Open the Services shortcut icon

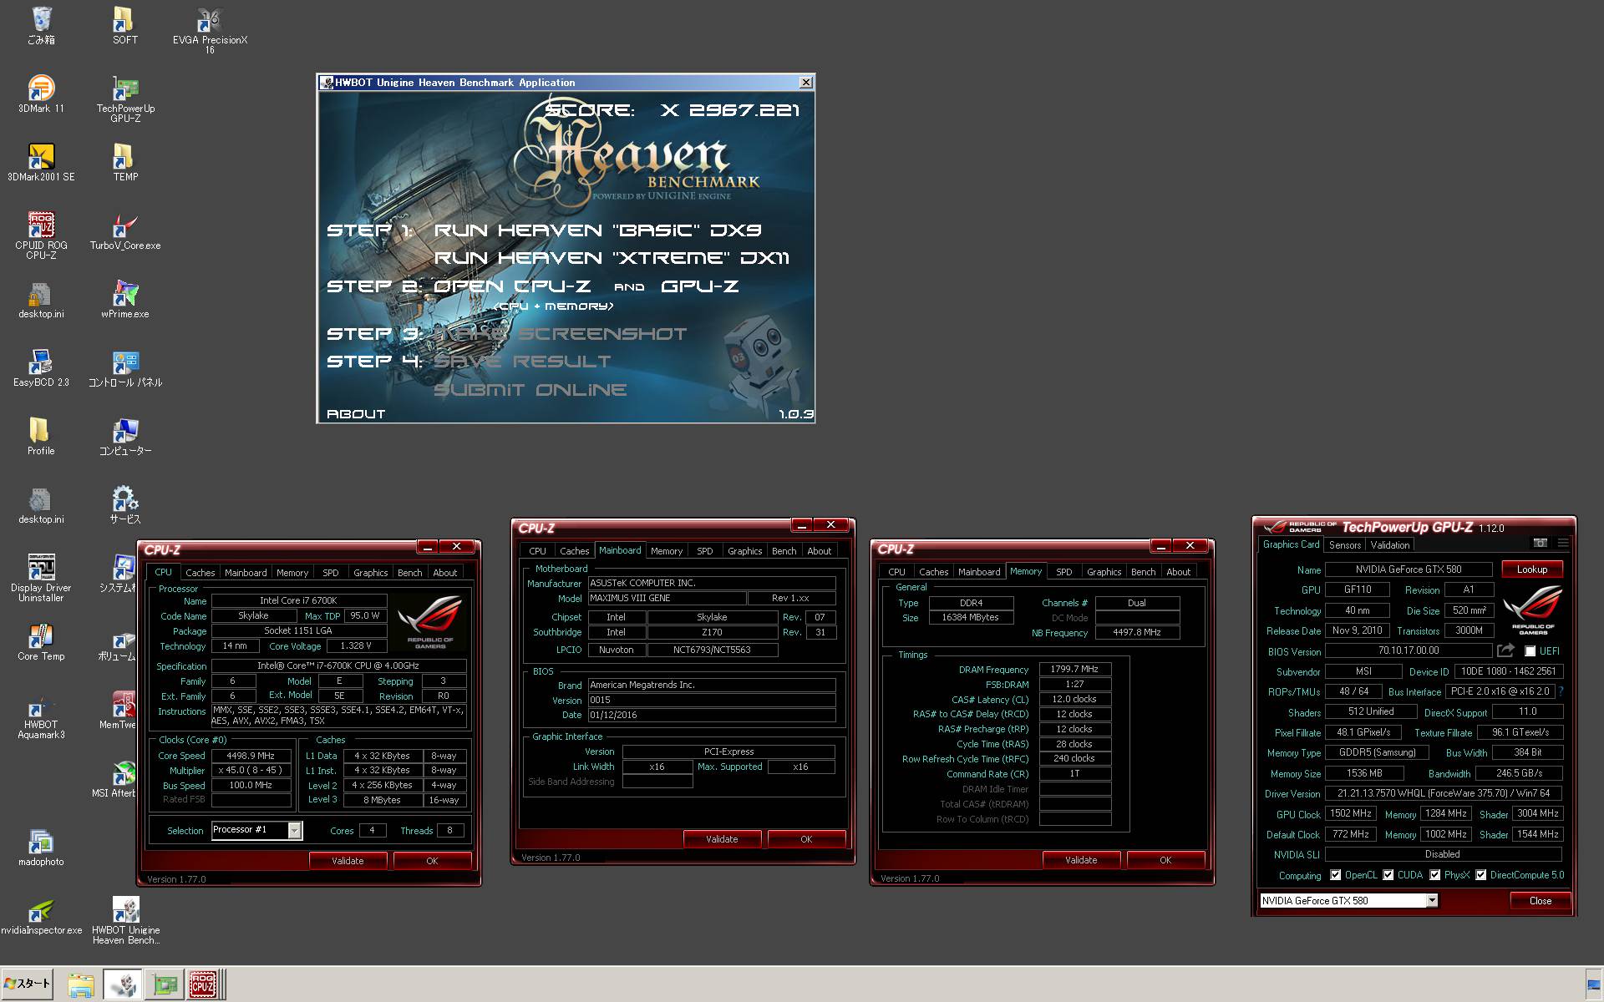[x=125, y=504]
